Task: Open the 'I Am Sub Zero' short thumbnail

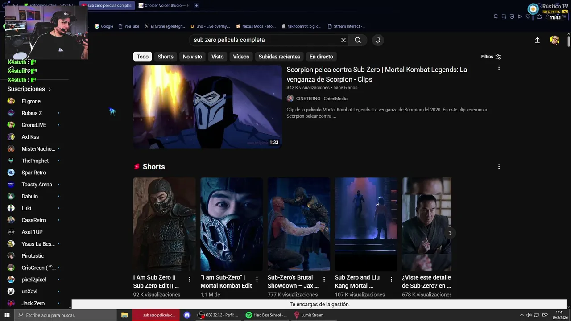Action: [164, 224]
